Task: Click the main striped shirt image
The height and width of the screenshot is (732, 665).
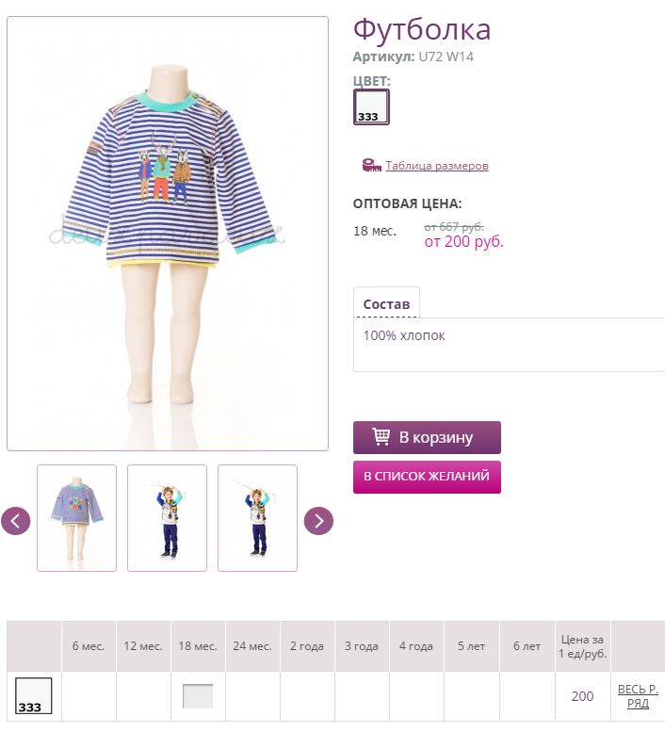Action: 168,234
